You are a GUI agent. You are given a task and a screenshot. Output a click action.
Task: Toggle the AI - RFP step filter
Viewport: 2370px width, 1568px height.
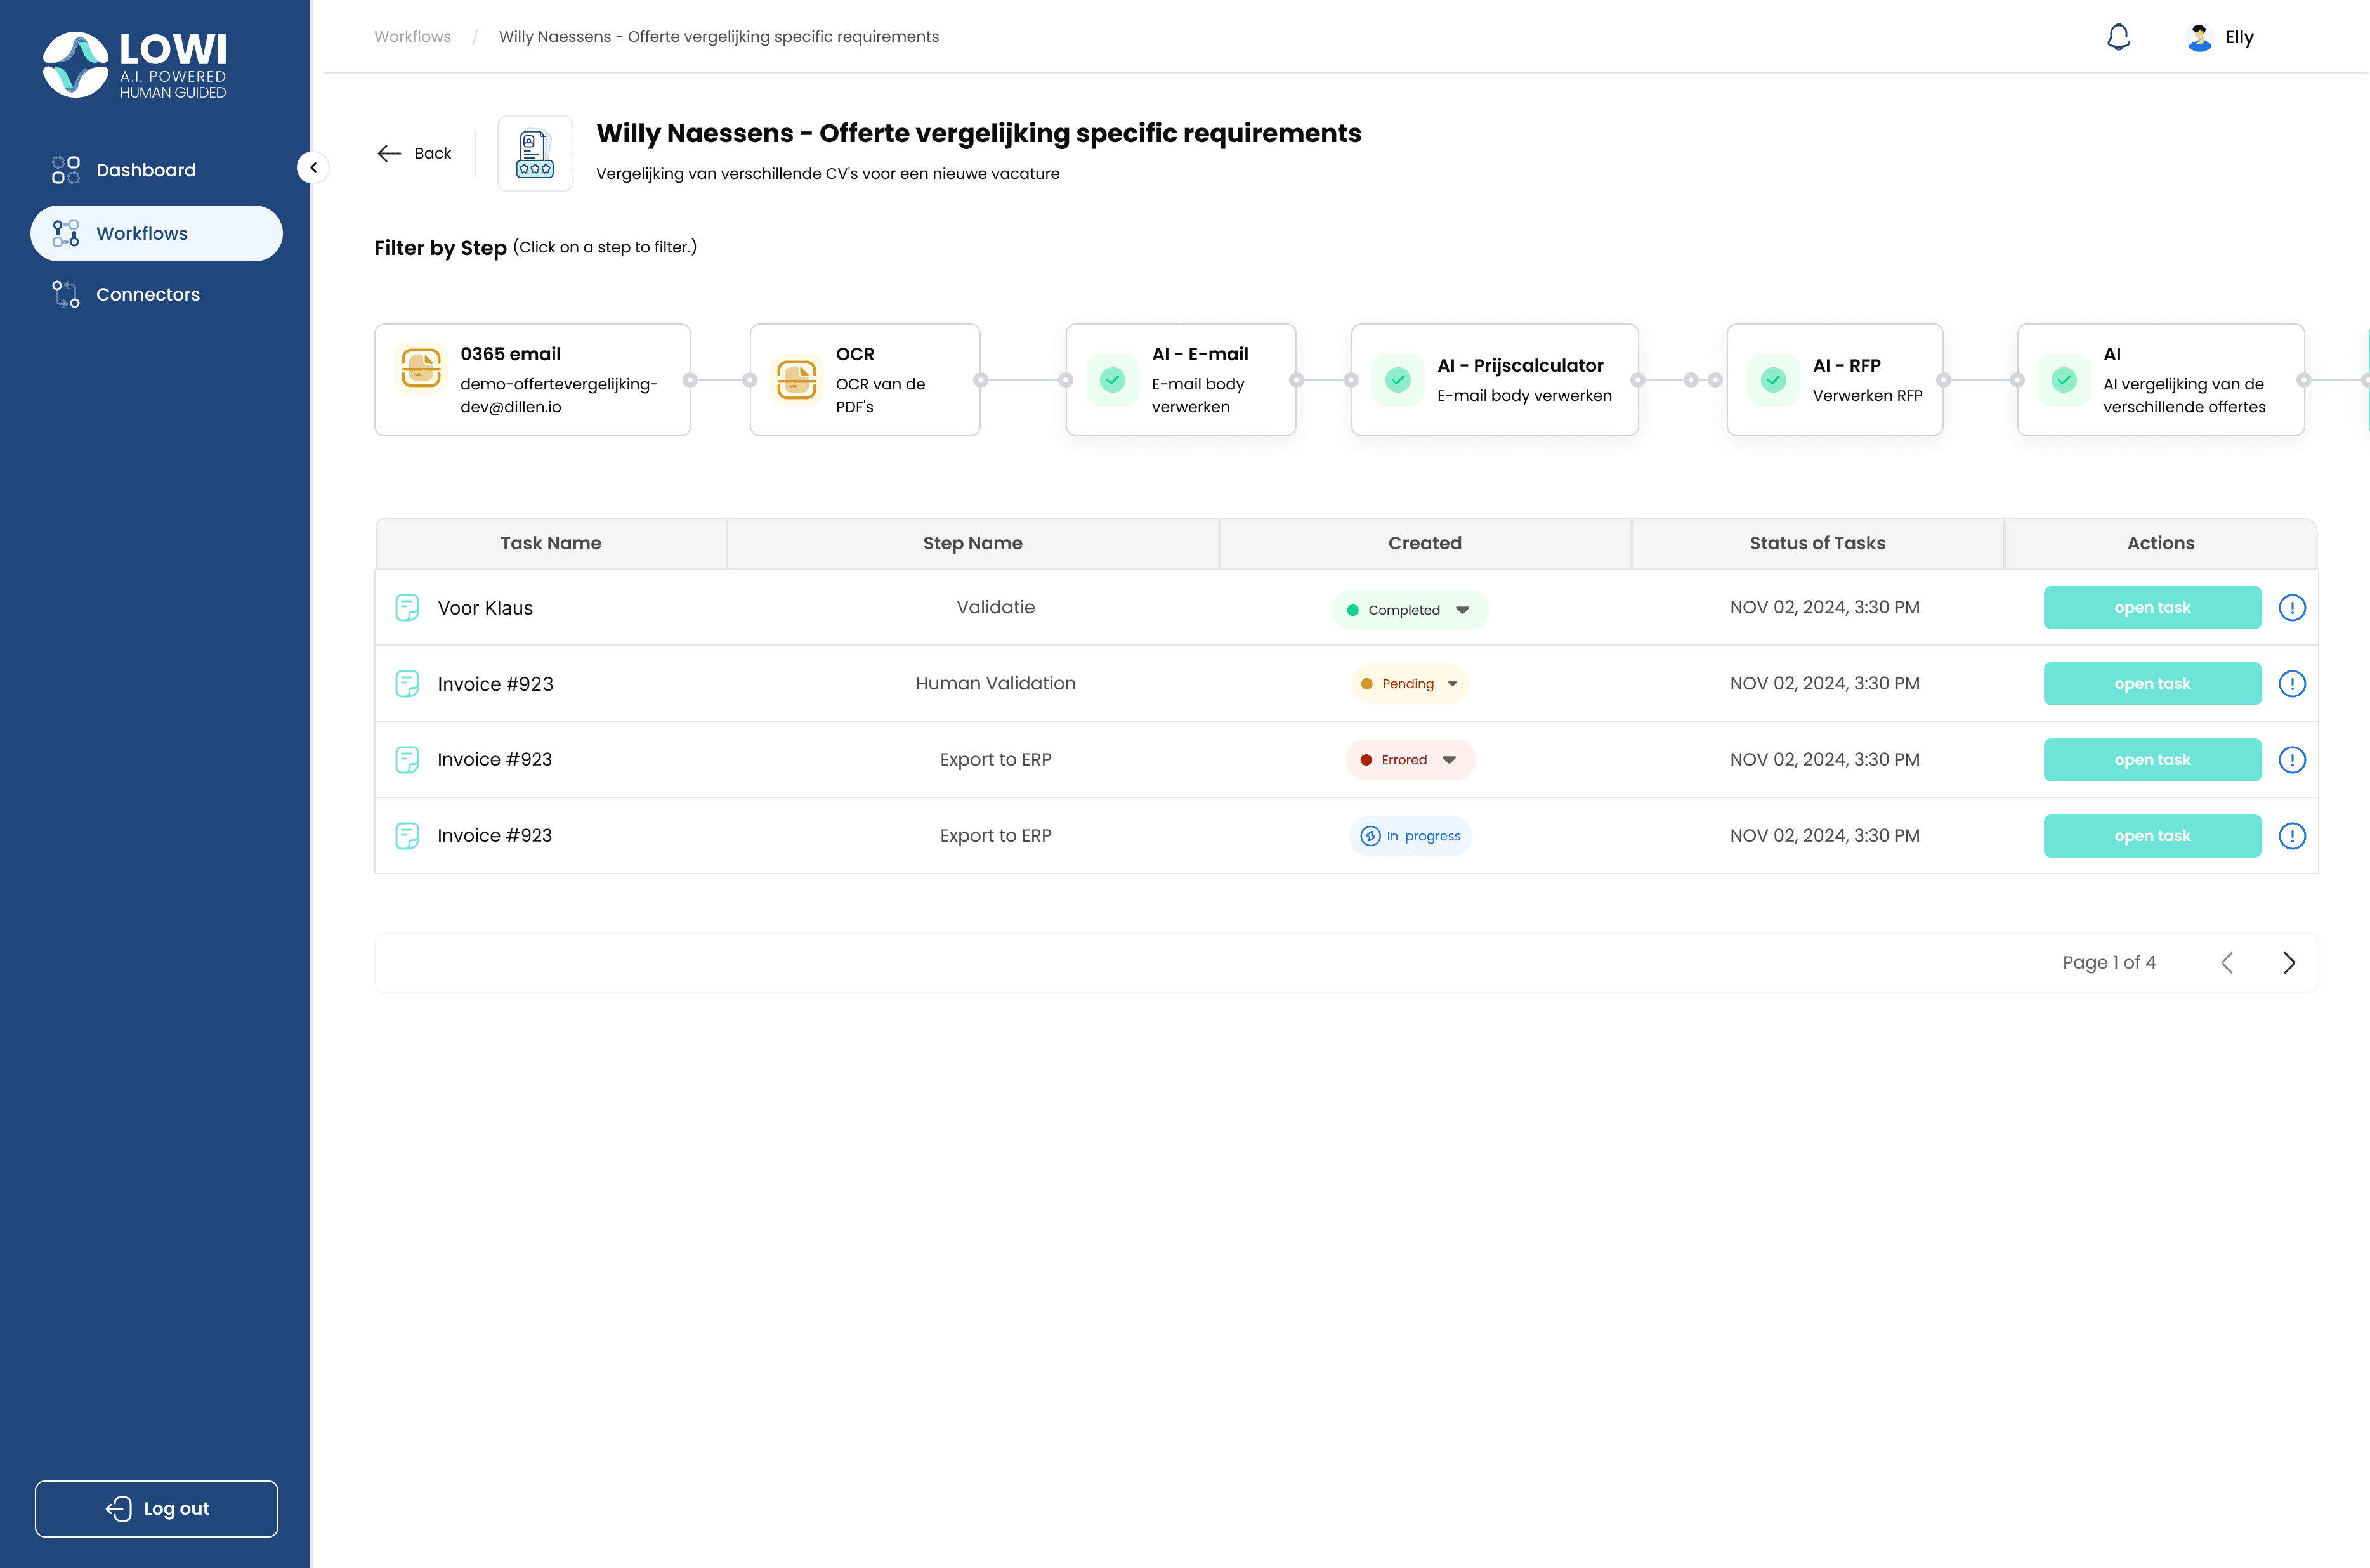1834,380
